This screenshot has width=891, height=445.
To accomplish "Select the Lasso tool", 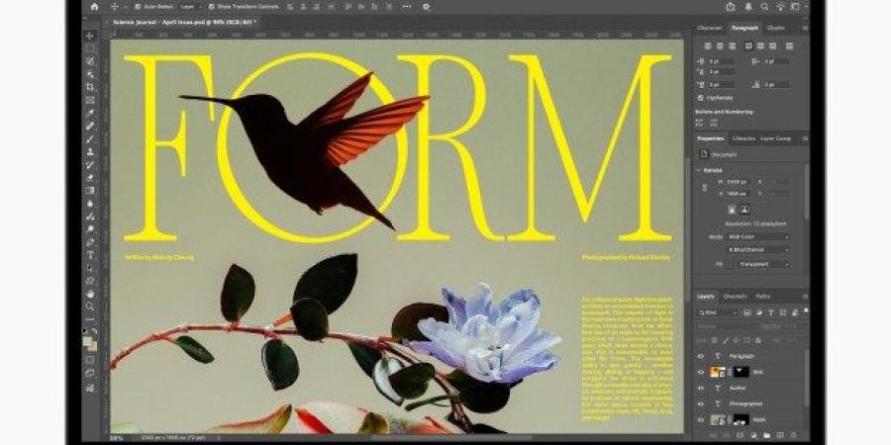I will click(90, 60).
